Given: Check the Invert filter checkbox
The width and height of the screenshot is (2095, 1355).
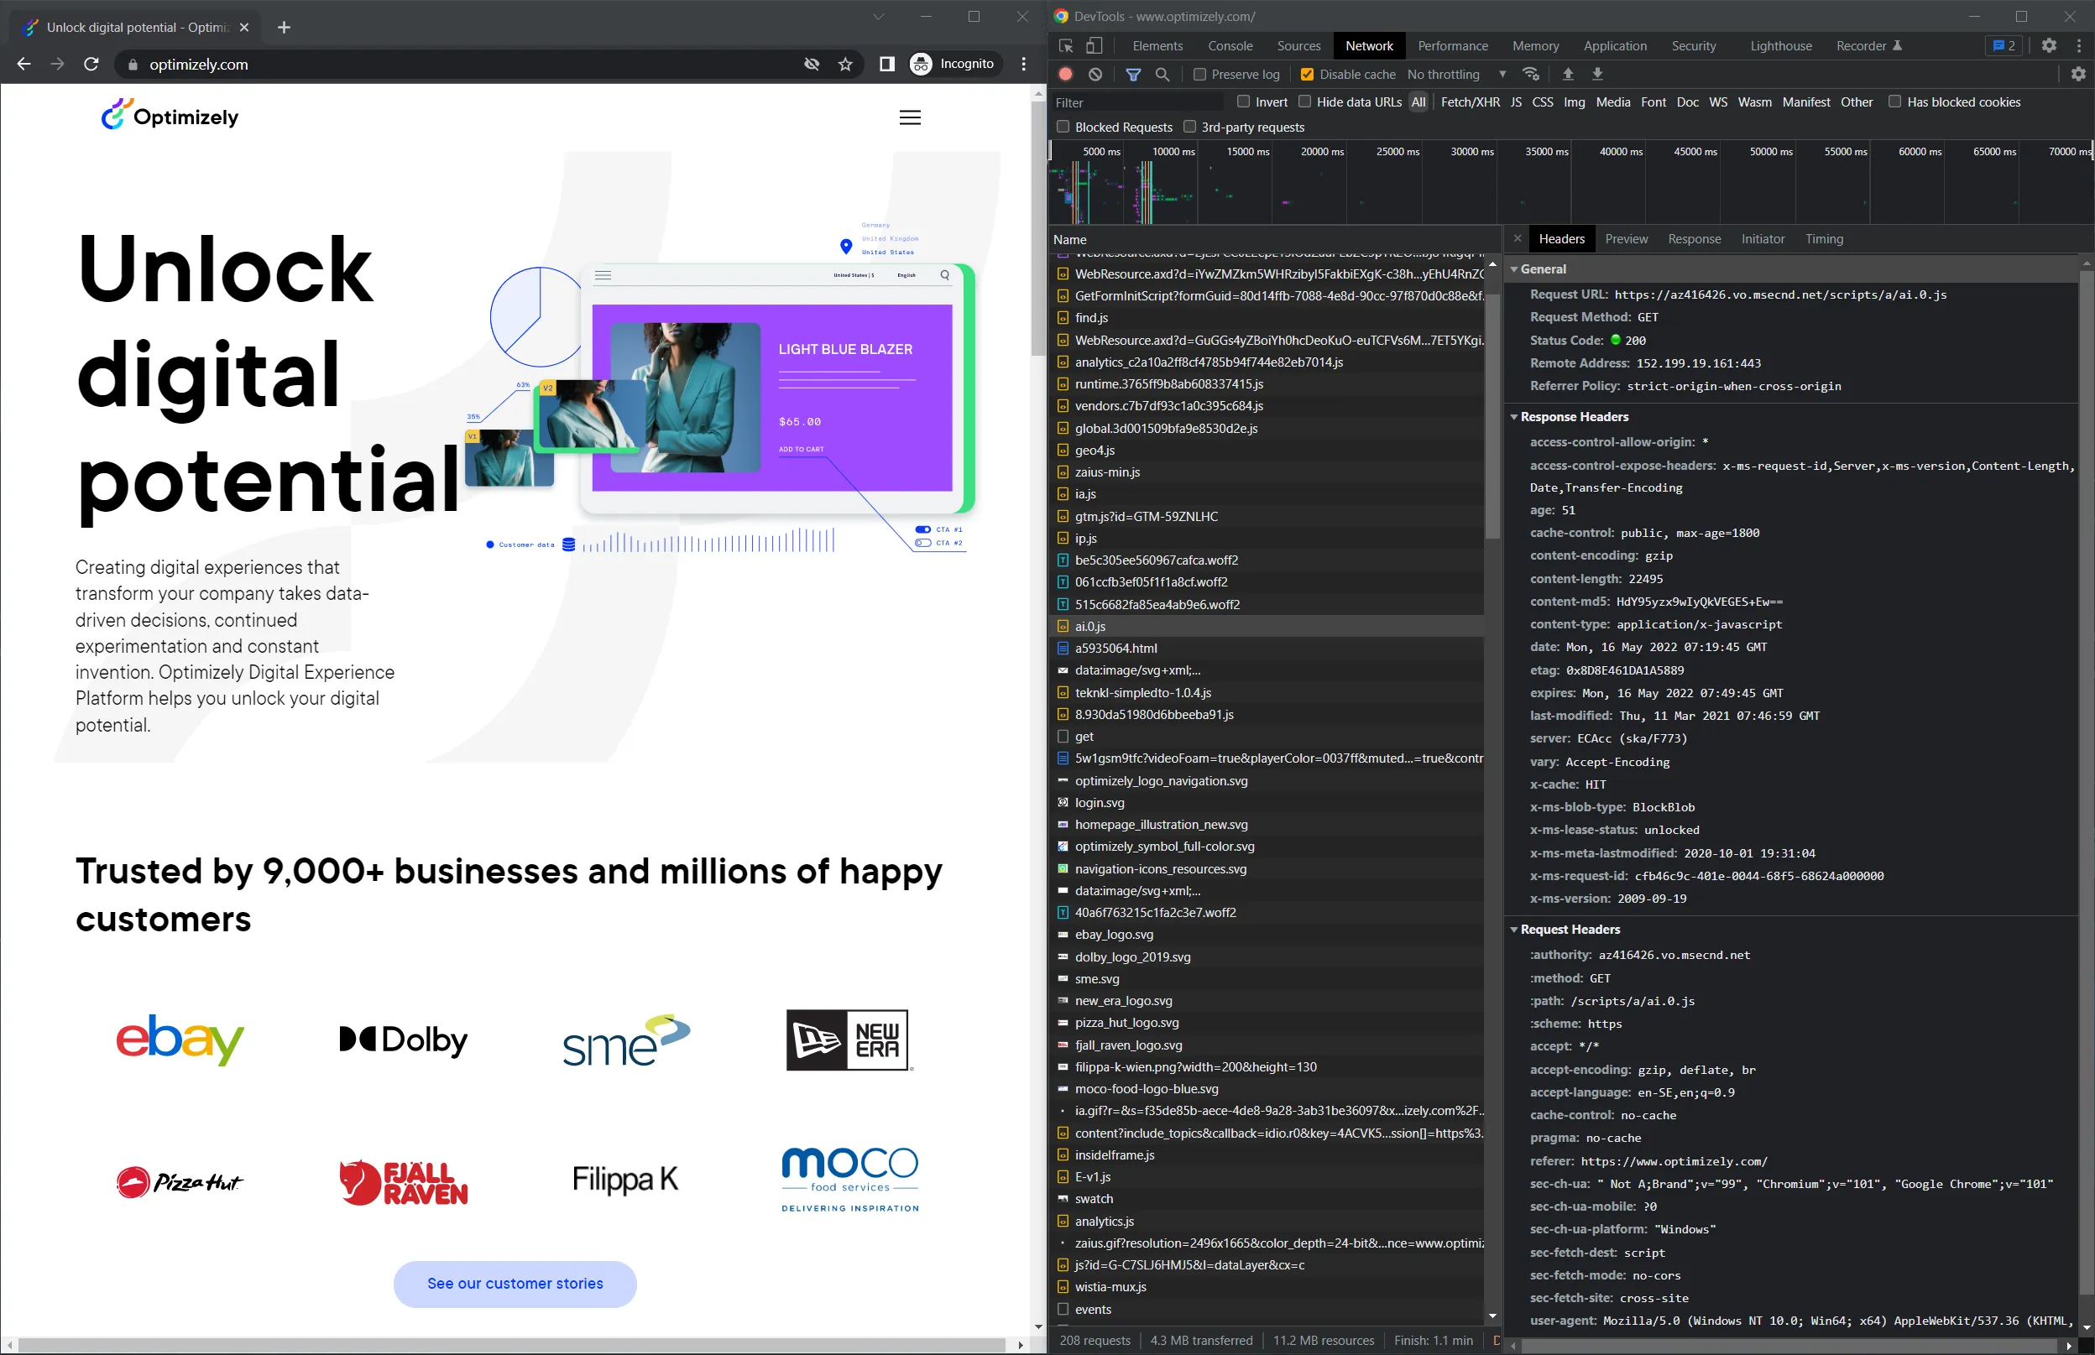Looking at the screenshot, I should pos(1243,102).
